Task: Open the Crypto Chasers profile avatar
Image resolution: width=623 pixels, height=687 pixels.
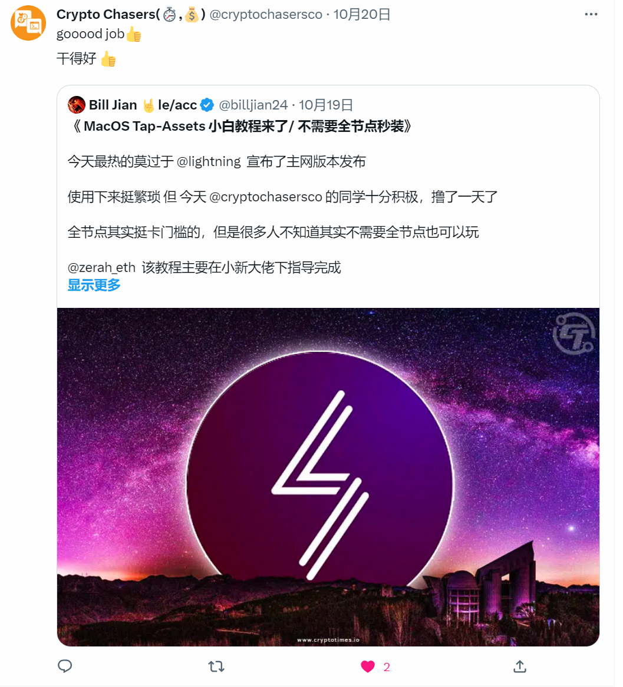Action: click(x=28, y=23)
